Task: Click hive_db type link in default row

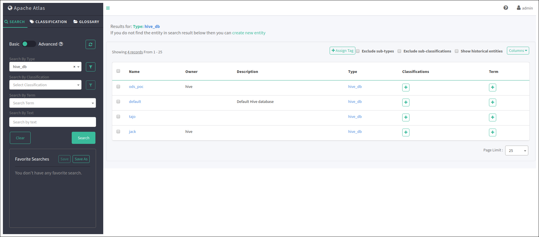Action: click(355, 101)
